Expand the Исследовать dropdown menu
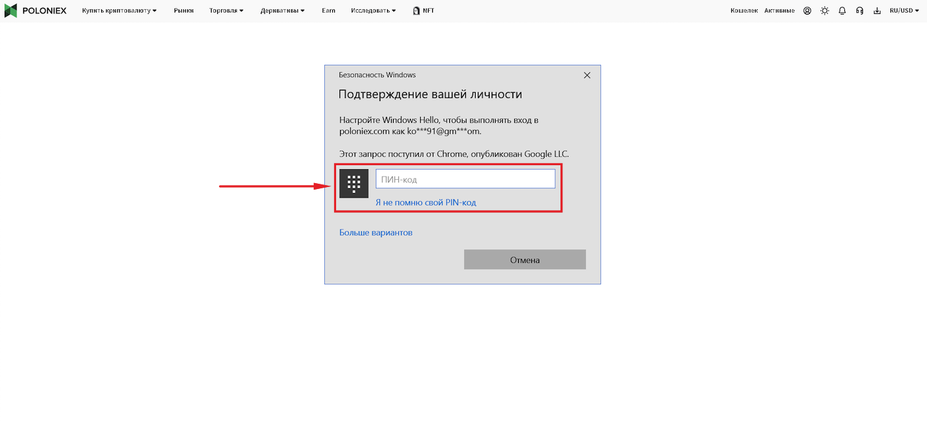The height and width of the screenshot is (421, 927). click(373, 11)
